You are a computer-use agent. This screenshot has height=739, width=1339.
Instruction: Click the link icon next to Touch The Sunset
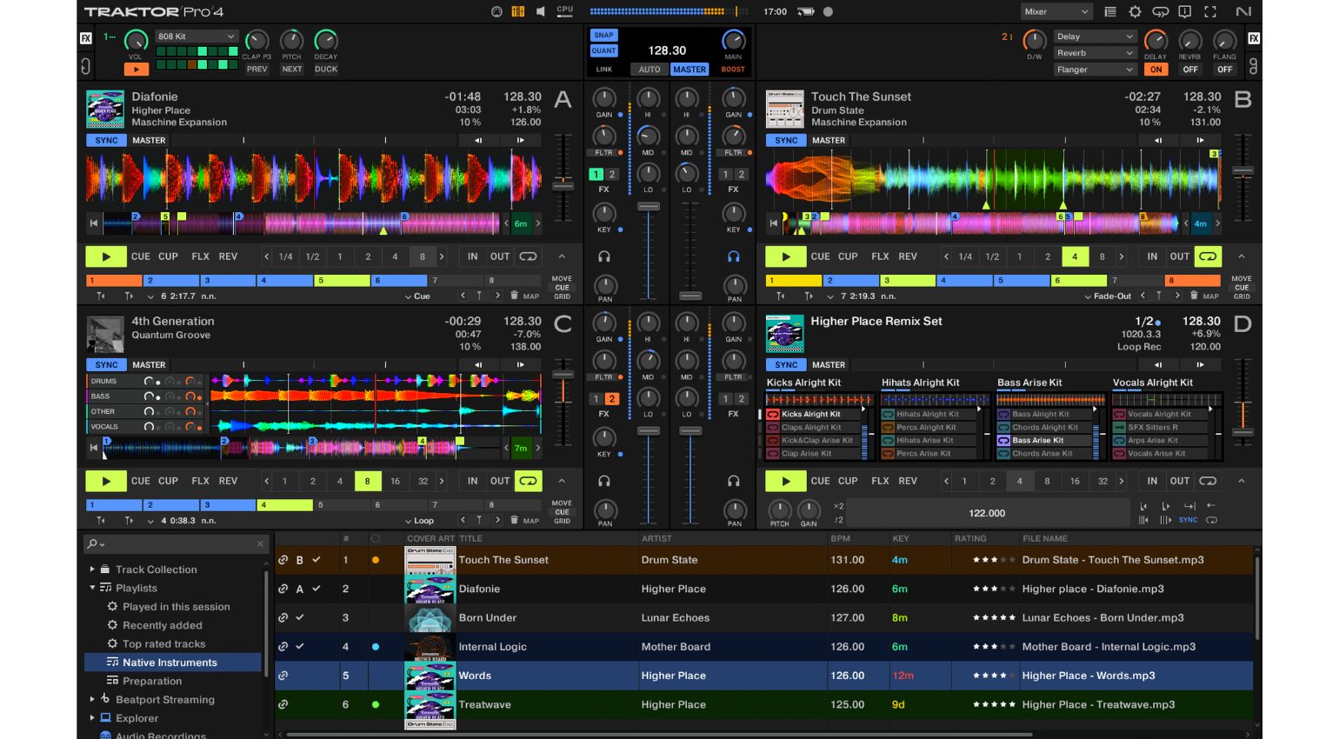(283, 560)
